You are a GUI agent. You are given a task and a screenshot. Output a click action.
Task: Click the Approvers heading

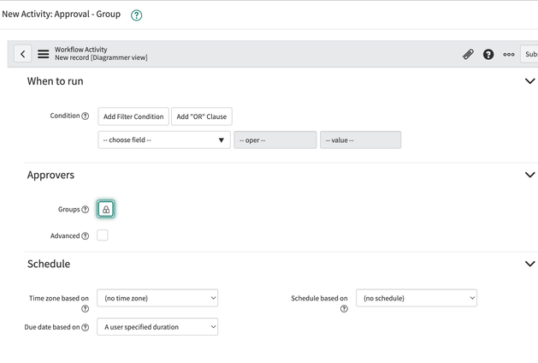click(x=50, y=175)
